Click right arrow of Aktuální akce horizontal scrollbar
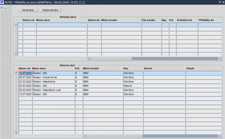This screenshot has width=225, height=139. coord(220,59)
